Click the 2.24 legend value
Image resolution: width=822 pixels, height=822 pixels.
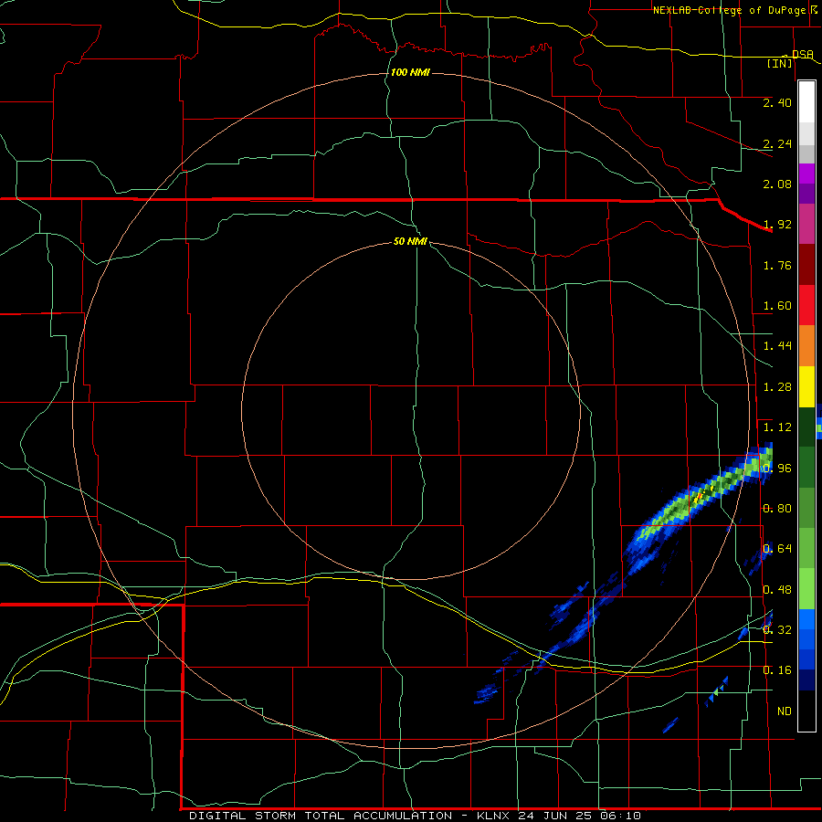click(777, 143)
